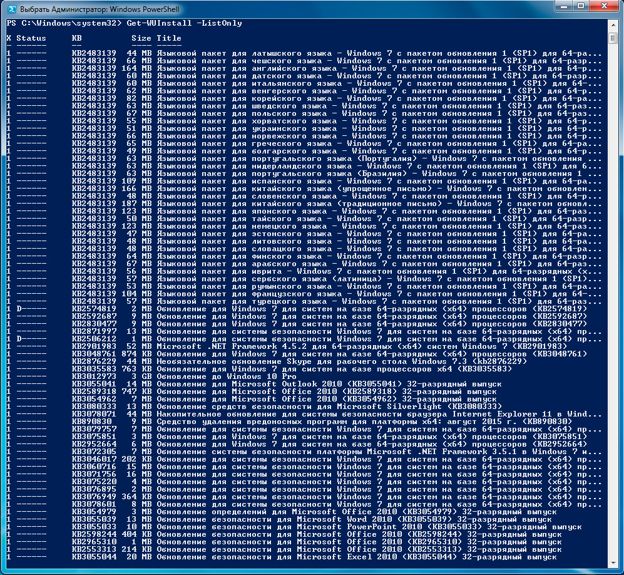Maximize the PowerShell window
The width and height of the screenshot is (624, 575).
[x=581, y=6]
